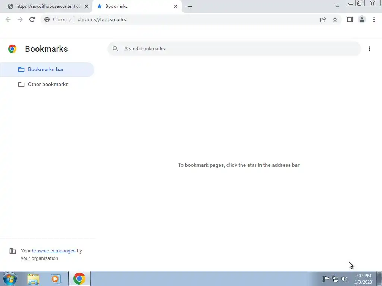Close the raw.githubusercontent tab
Image resolution: width=382 pixels, height=286 pixels.
pos(87,6)
